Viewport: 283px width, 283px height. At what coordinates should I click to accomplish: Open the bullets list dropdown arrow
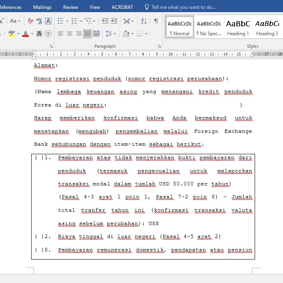coord(67,21)
